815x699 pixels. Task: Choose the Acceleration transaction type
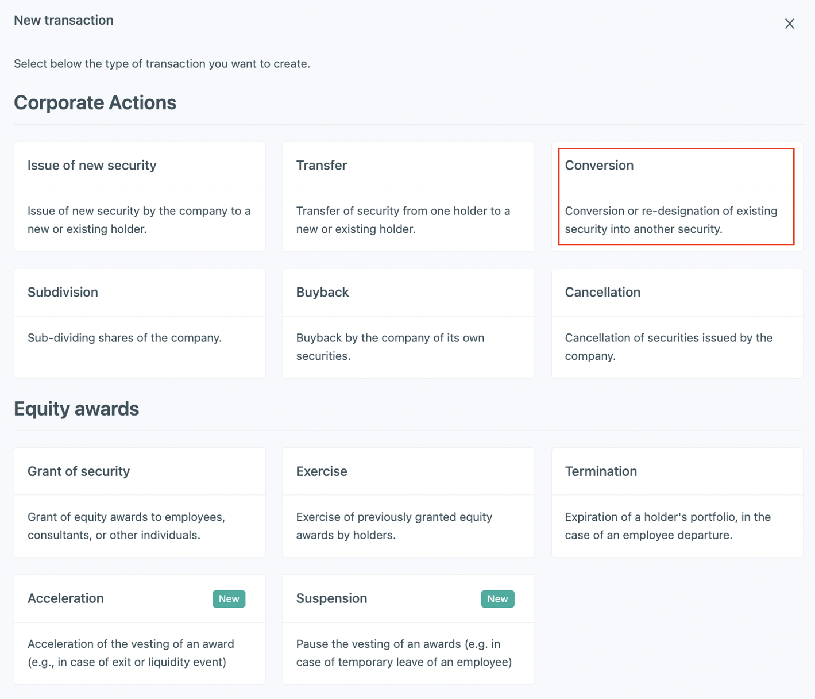[x=139, y=629]
